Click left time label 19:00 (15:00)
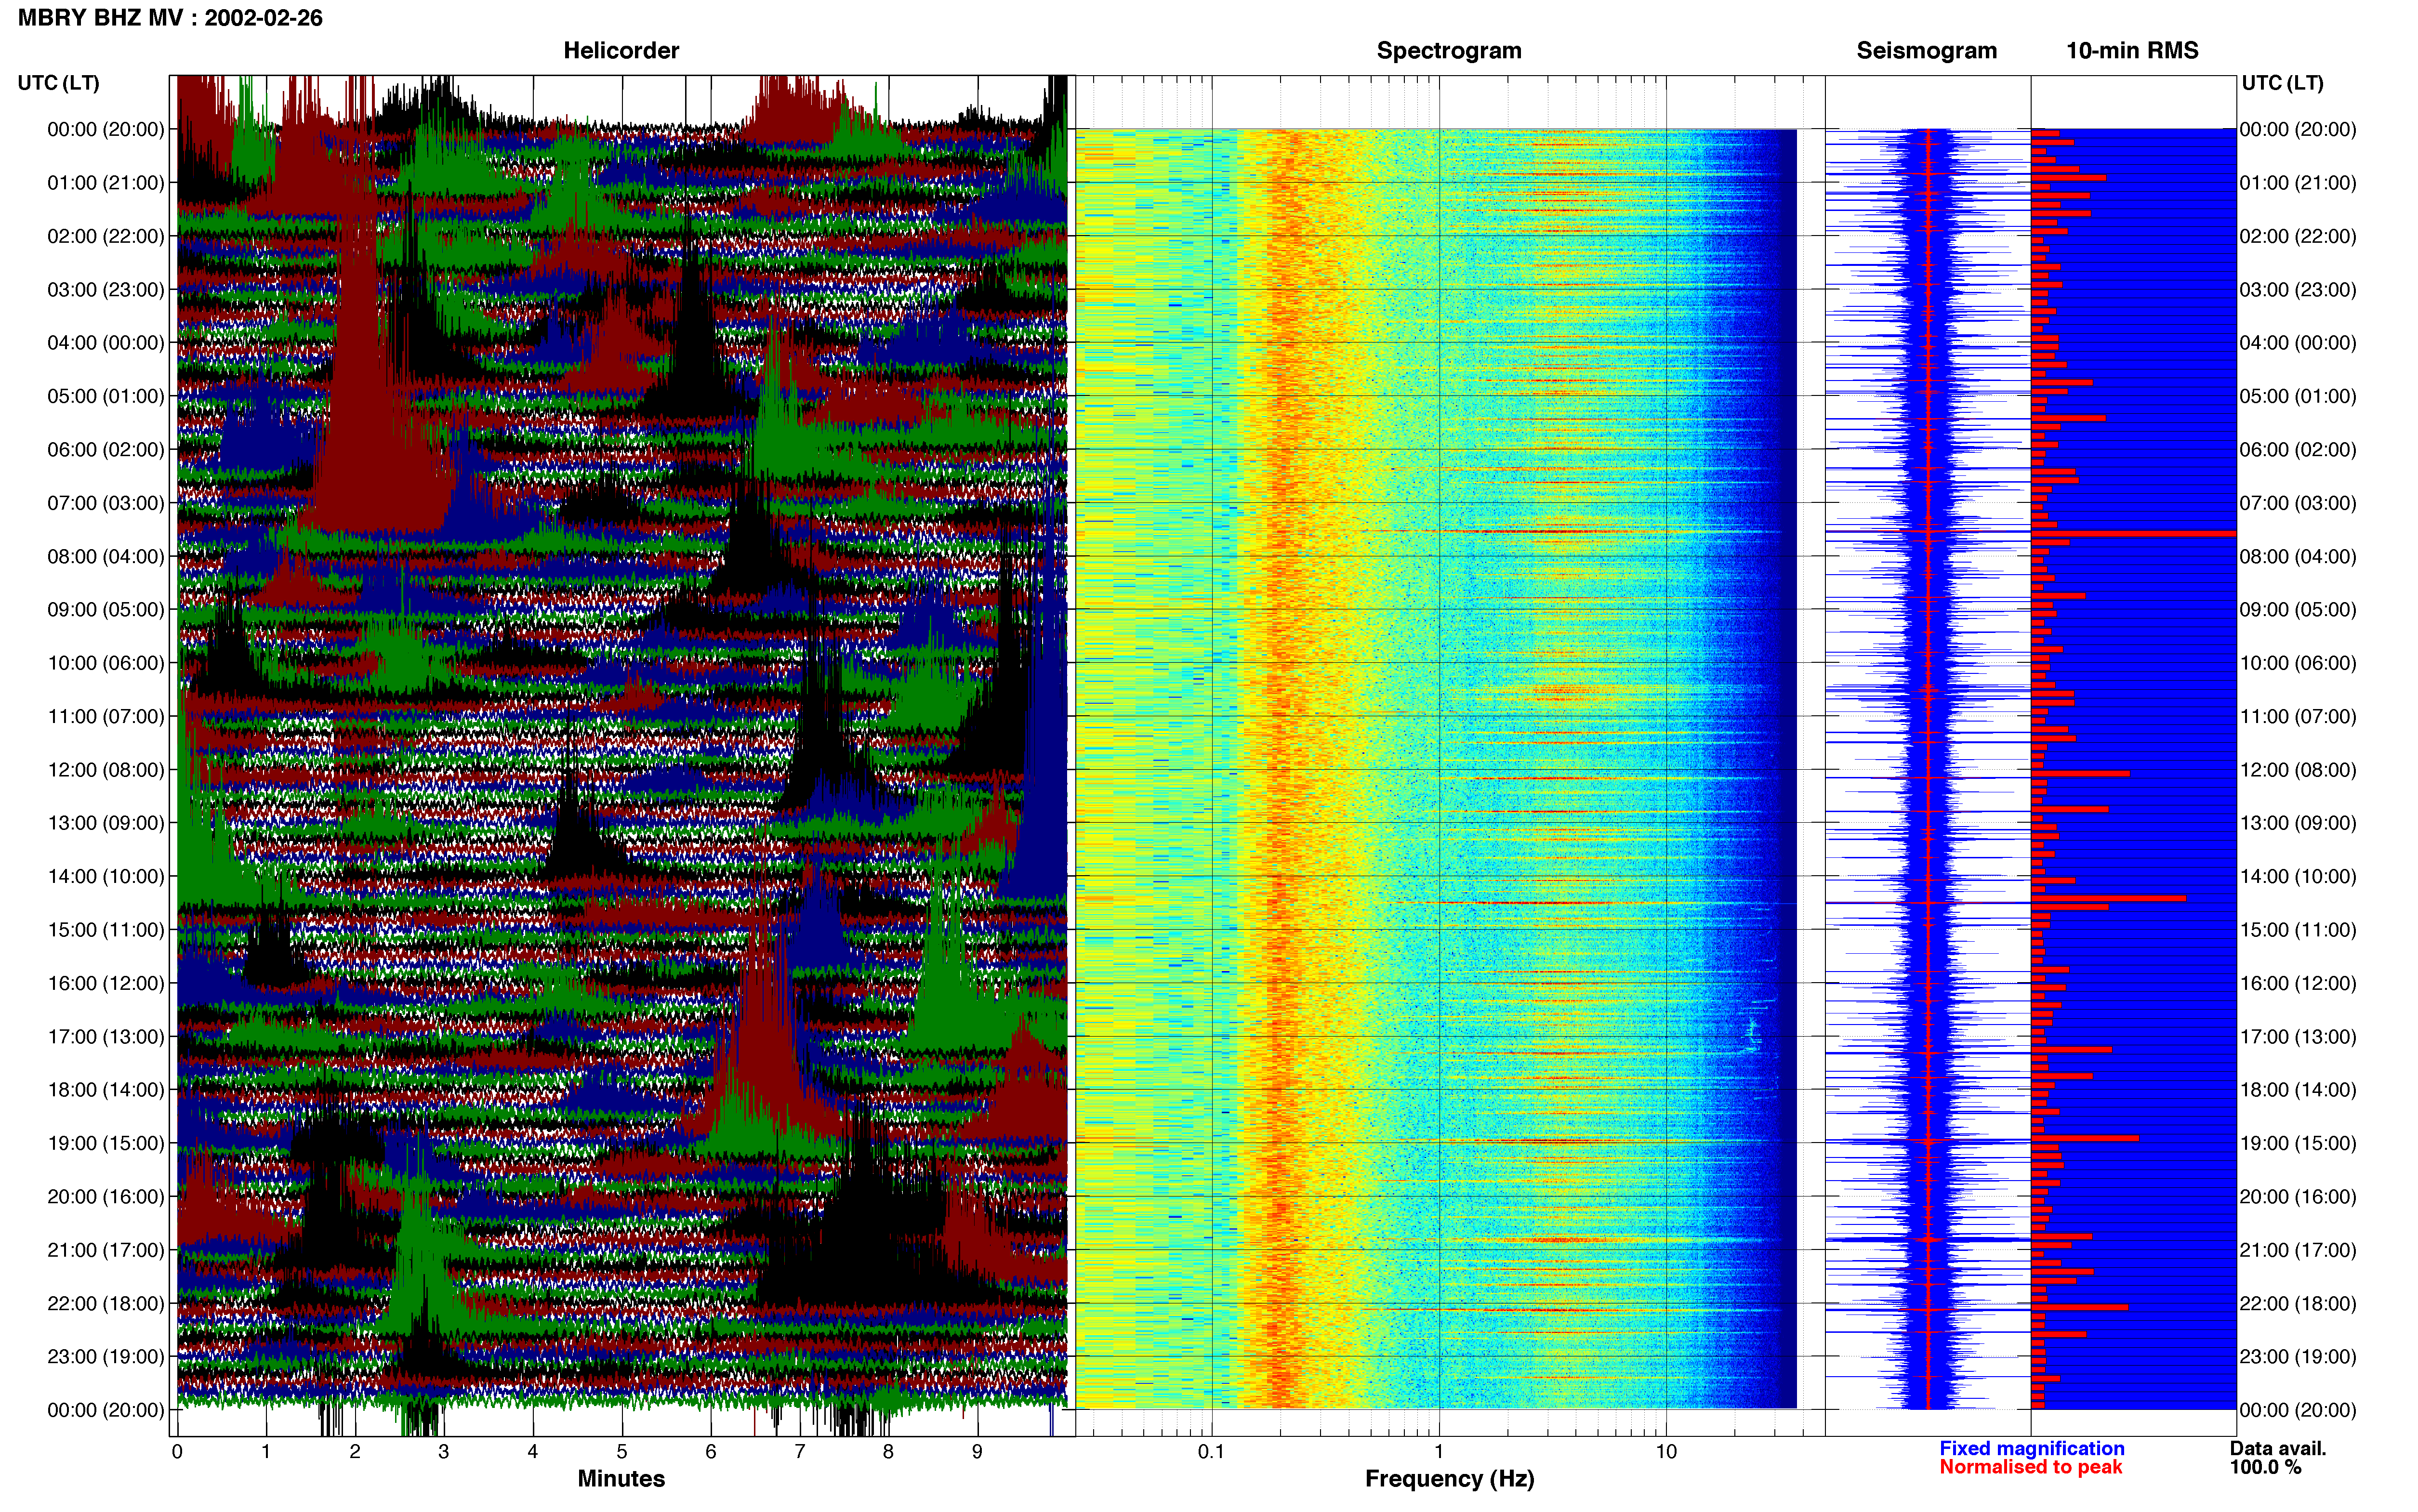Image resolution: width=2418 pixels, height=1512 pixels. (106, 1143)
